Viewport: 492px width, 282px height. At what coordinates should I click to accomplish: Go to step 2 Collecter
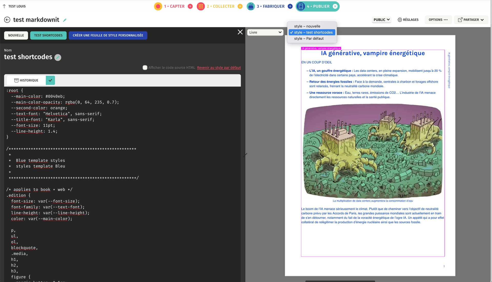tap(221, 6)
